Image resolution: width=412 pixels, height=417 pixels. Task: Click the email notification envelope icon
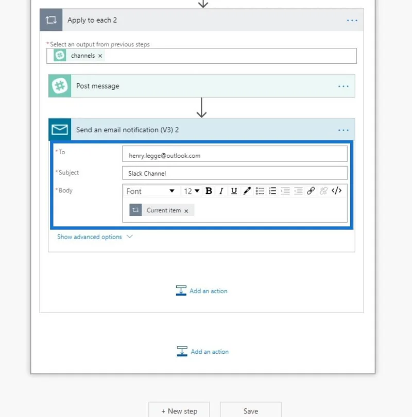[60, 130]
